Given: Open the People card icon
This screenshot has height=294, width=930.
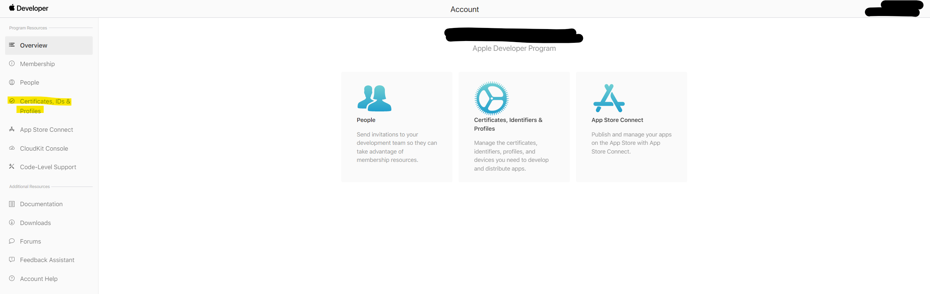Looking at the screenshot, I should pos(374,98).
